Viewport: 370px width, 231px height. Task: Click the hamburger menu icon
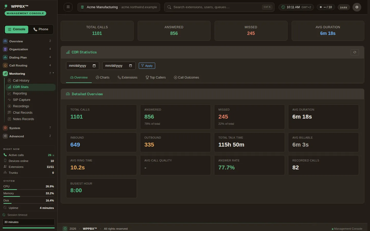68,7
